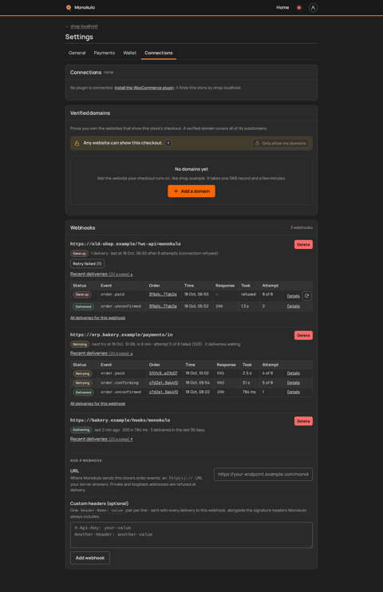Delete the bakery.example/hooks webhook

(303, 421)
